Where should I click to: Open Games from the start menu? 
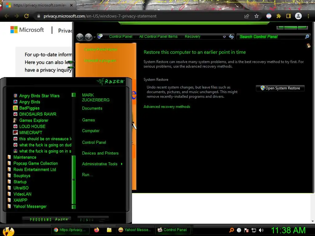click(x=88, y=120)
